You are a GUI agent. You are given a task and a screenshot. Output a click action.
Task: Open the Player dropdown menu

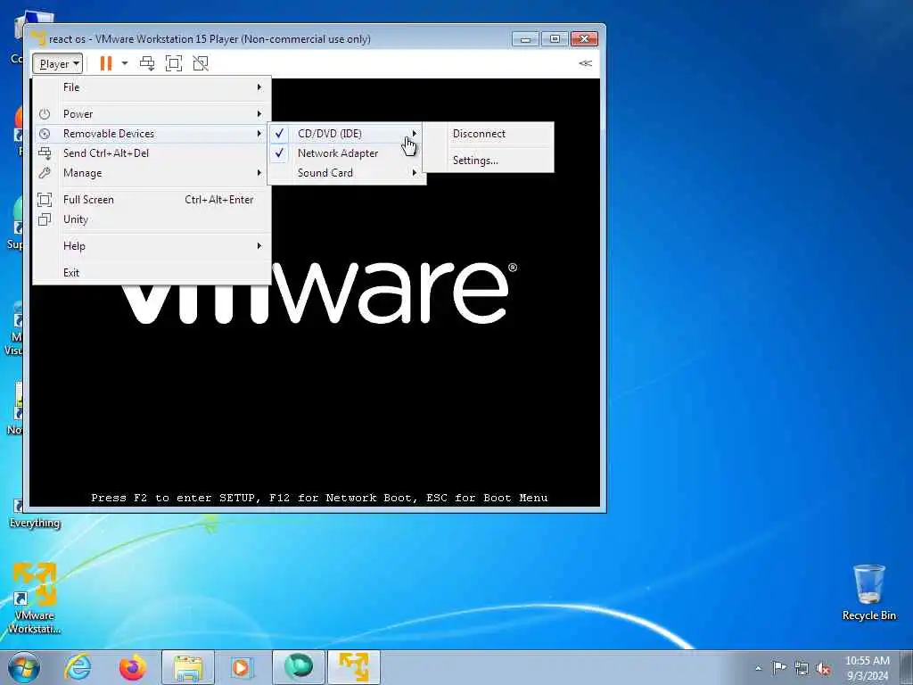pyautogui.click(x=57, y=63)
